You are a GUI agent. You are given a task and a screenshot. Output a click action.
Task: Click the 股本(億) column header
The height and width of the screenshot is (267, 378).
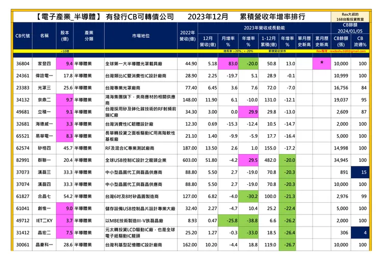[x=64, y=36]
